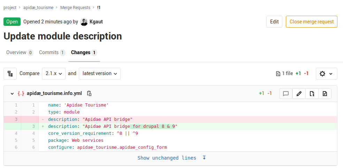Switch to the Overview tab
Viewport: 343px width, 168px height.
20,52
